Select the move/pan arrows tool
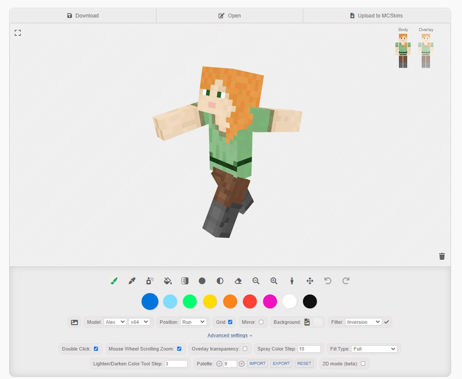Image resolution: width=462 pixels, height=379 pixels. 310,281
